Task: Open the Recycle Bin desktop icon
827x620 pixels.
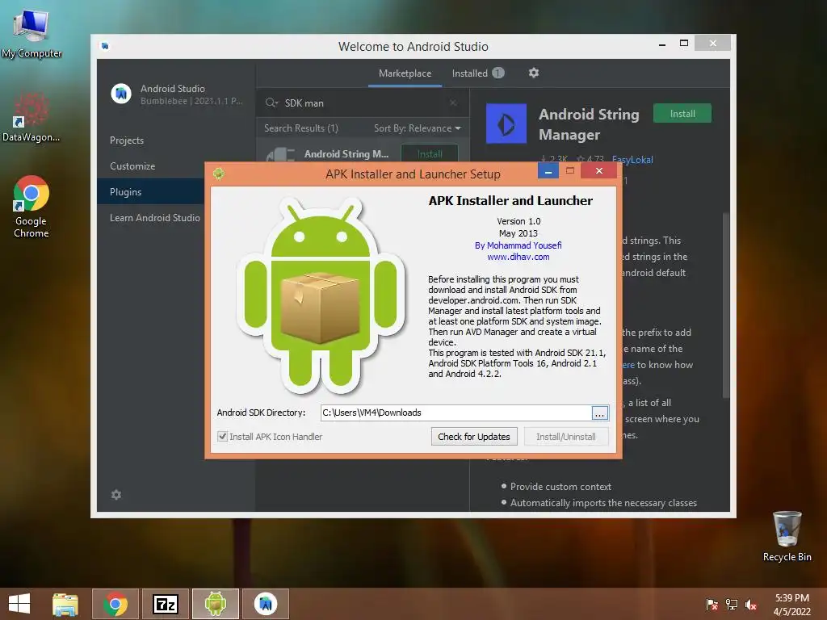Action: click(x=787, y=536)
